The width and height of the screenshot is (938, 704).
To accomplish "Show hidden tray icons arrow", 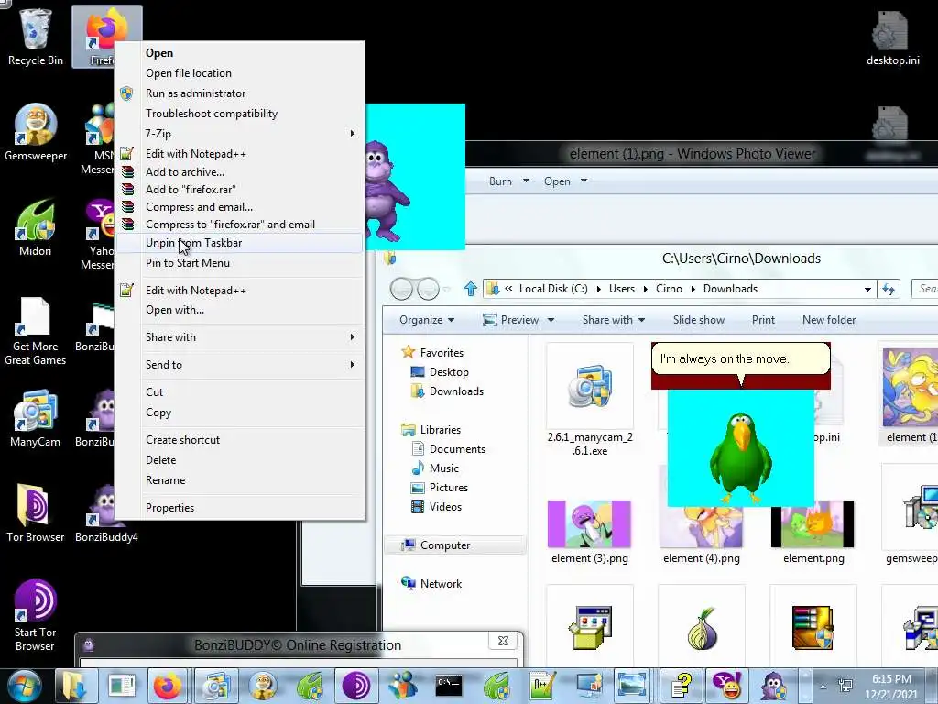I will [823, 687].
